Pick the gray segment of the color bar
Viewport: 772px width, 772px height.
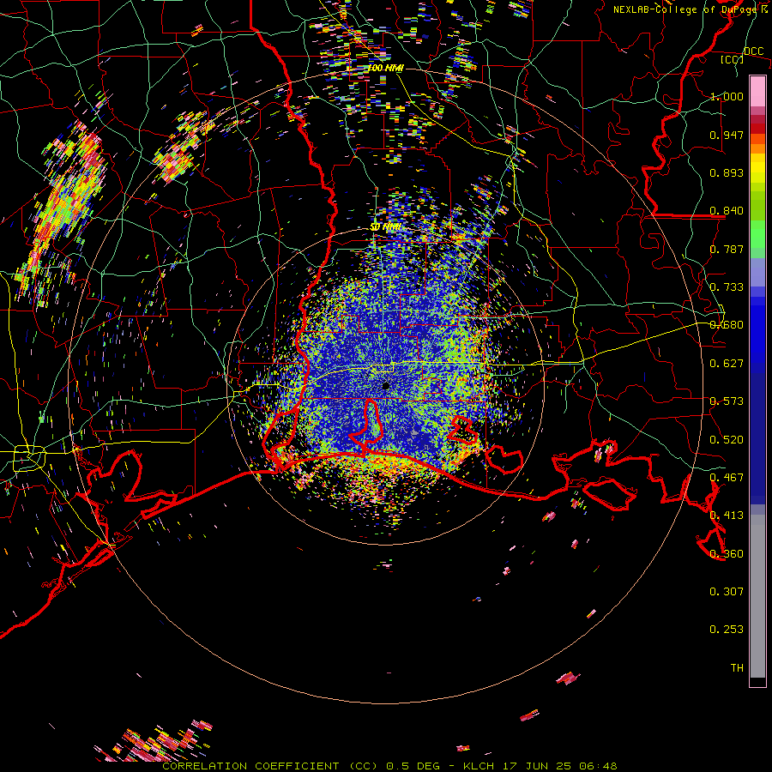click(x=757, y=596)
